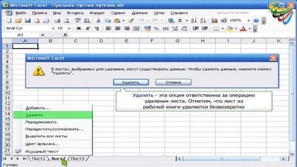Click first sheet navigation arrow button
297x167 pixels.
point(5,159)
